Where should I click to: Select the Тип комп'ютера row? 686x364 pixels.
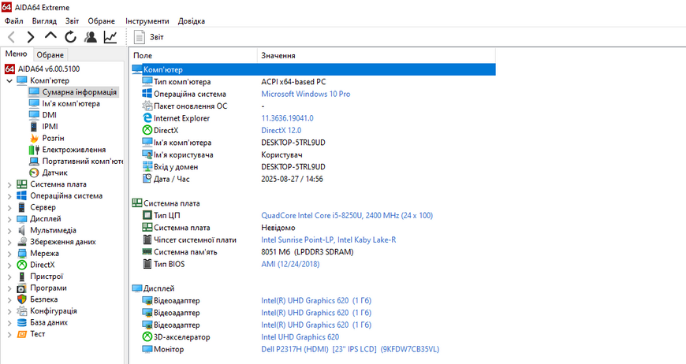click(313, 82)
